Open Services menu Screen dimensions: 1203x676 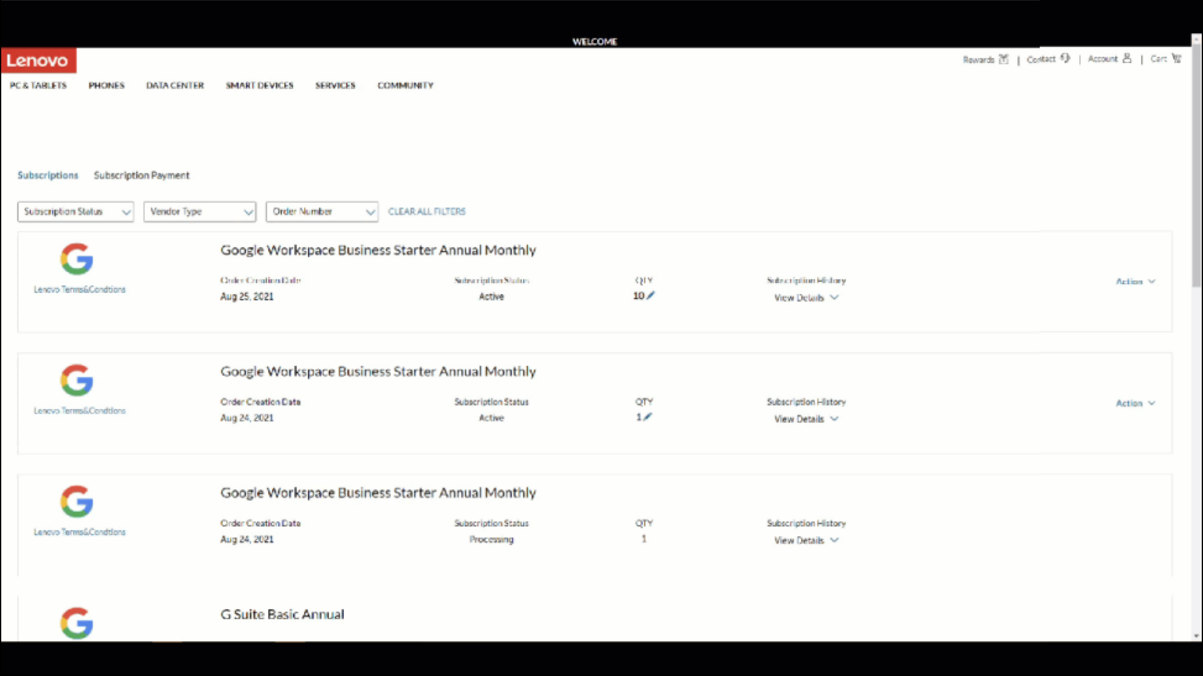336,85
